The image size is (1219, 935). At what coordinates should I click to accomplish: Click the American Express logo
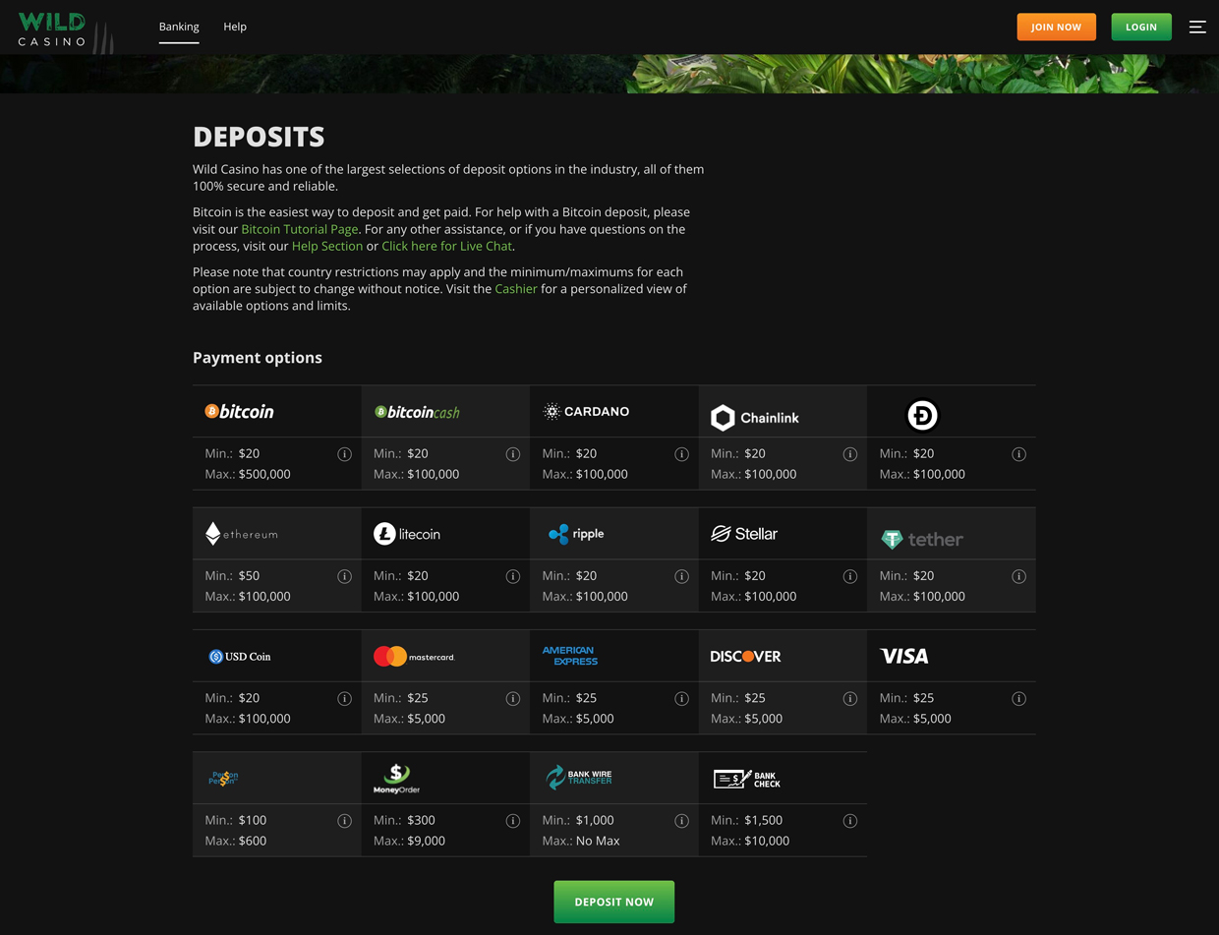tap(570, 656)
